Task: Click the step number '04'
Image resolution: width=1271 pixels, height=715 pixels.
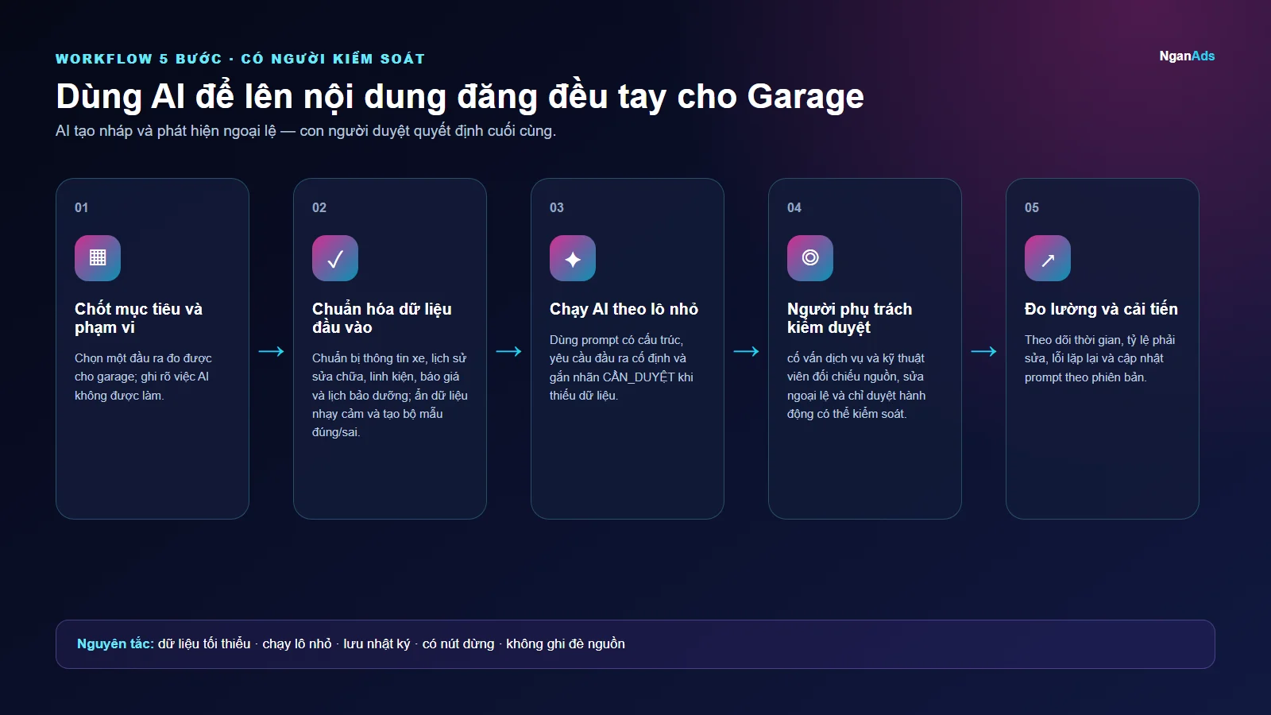Action: tap(794, 207)
